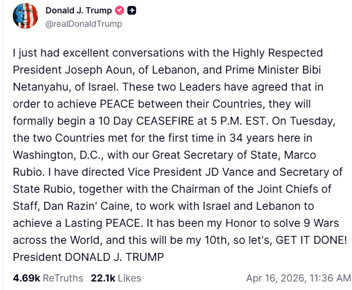
Task: Open the Likes label list
Action: pyautogui.click(x=129, y=278)
